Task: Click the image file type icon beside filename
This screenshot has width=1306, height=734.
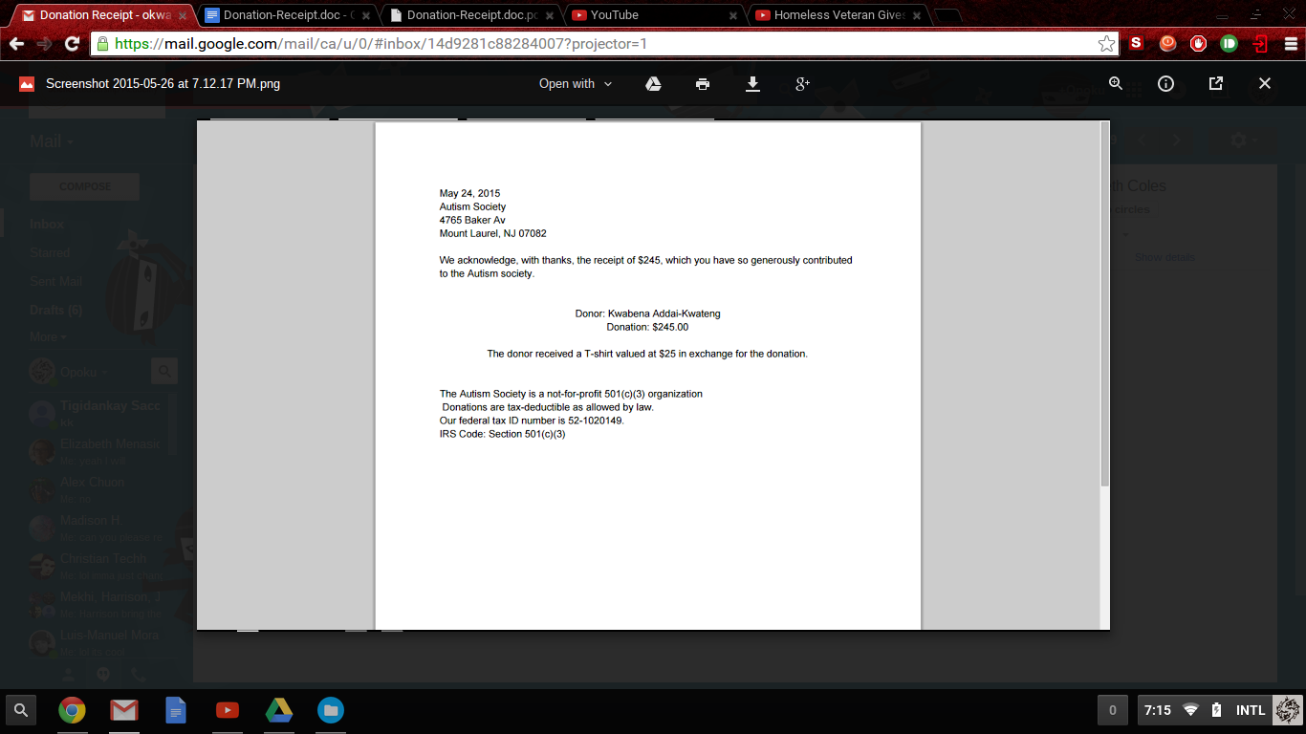Action: click(x=27, y=84)
